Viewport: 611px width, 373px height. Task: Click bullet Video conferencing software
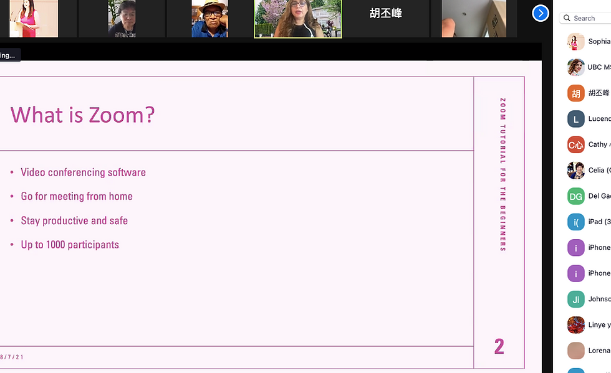coord(83,172)
